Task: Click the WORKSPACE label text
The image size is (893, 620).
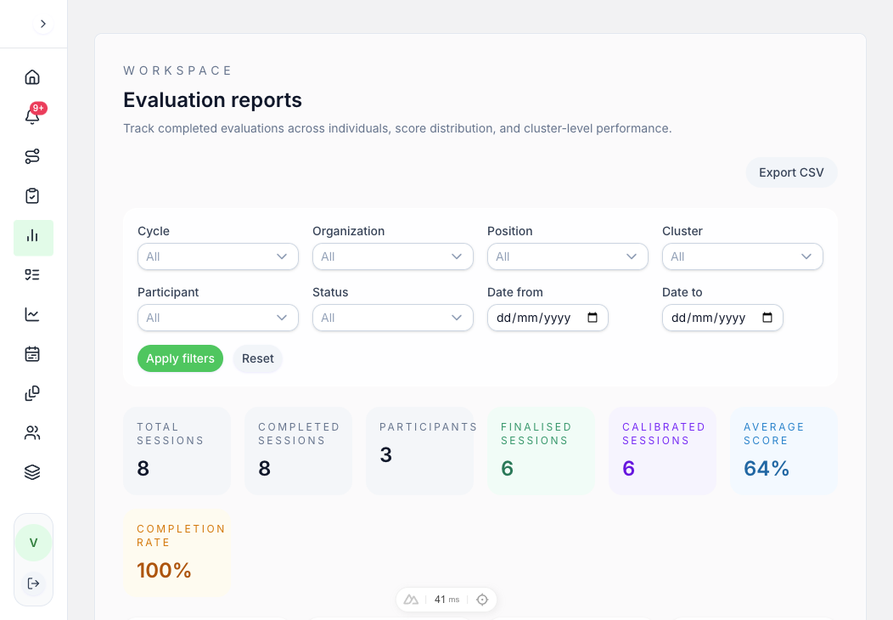Action: (177, 70)
